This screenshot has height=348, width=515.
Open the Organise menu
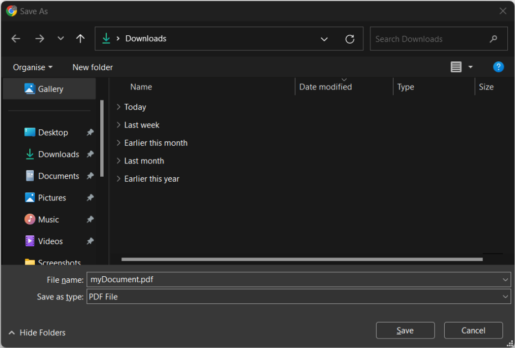click(32, 67)
